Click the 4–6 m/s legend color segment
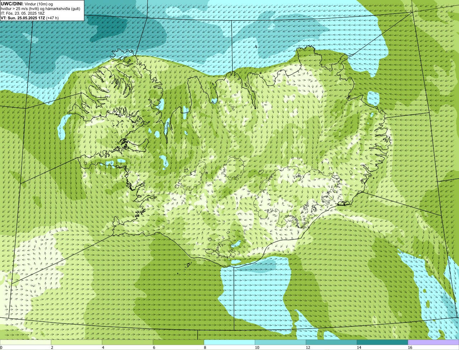The height and width of the screenshot is (350, 459). [127, 342]
